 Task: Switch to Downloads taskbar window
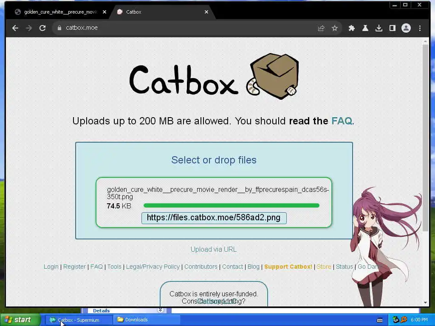(x=147, y=320)
